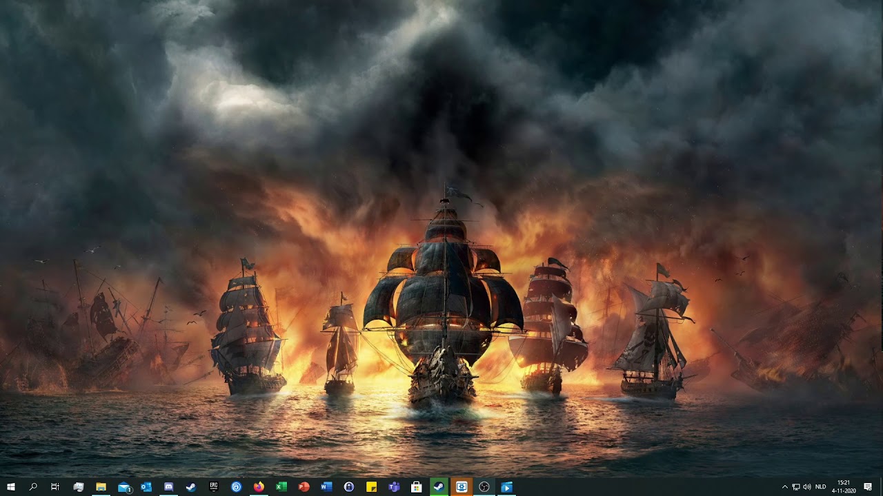Launch Microsoft Teams

click(x=394, y=487)
